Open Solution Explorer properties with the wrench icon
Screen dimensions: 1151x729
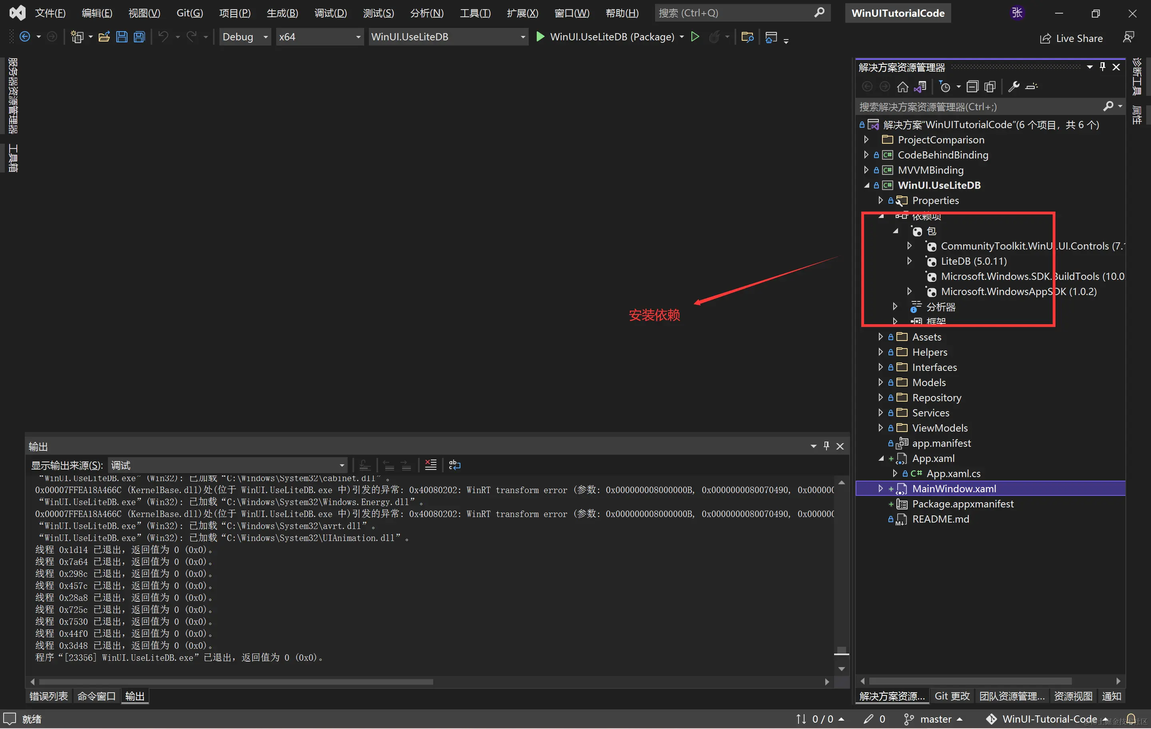point(1014,86)
